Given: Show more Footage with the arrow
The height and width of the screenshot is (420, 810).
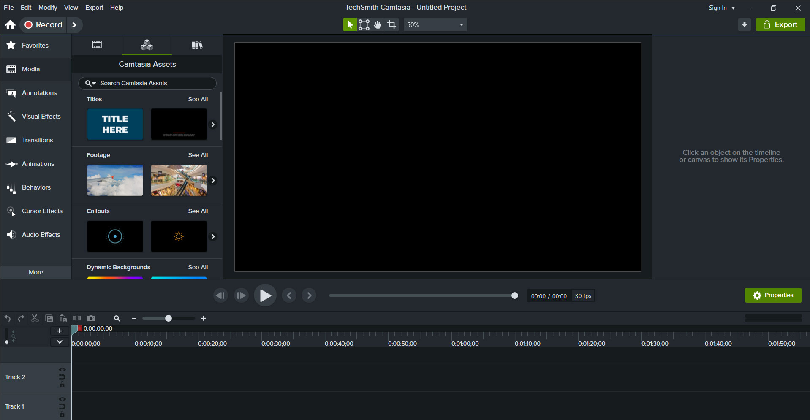Looking at the screenshot, I should [x=213, y=180].
